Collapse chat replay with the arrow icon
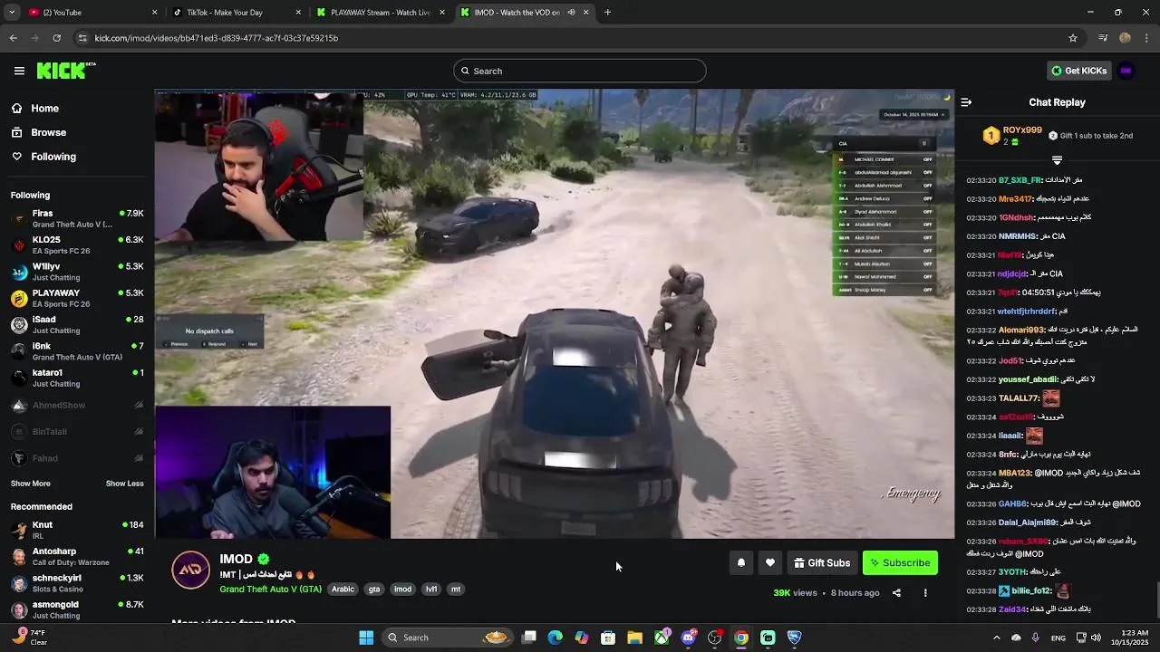 [x=966, y=102]
